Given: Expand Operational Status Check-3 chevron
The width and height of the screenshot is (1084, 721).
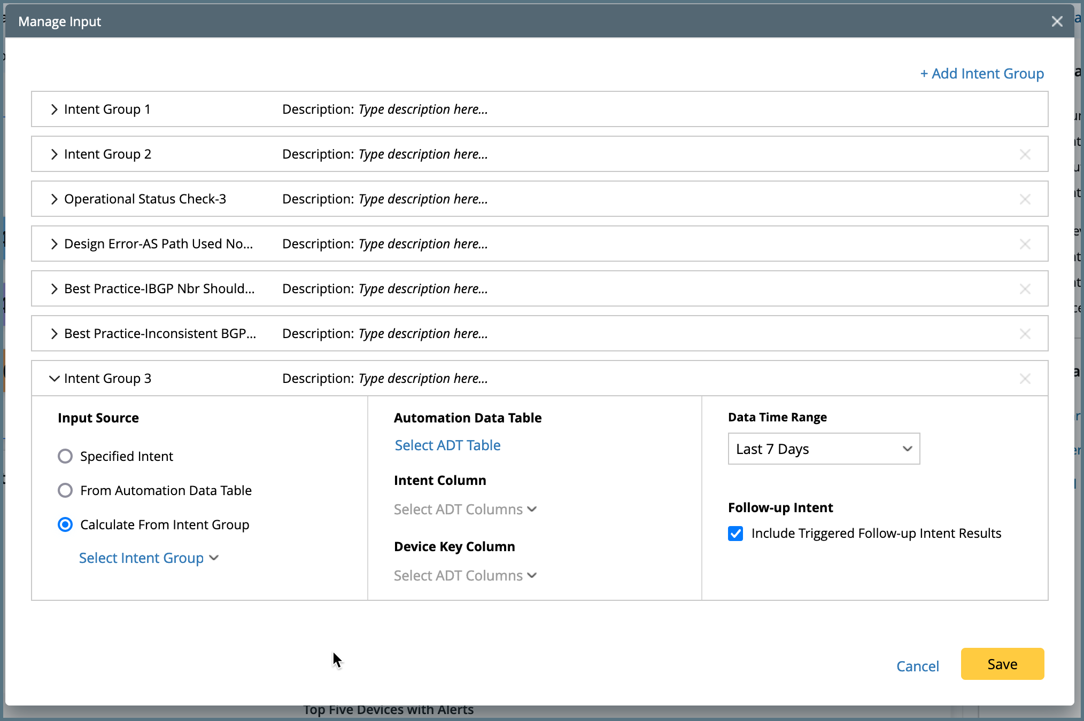Looking at the screenshot, I should (54, 199).
